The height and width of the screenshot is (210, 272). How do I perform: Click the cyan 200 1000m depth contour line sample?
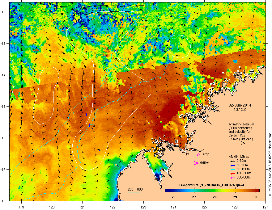click(x=134, y=192)
